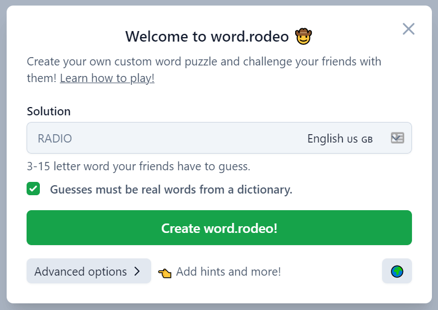Click the "Add hints and more!" text
This screenshot has width=438, height=310.
(228, 272)
